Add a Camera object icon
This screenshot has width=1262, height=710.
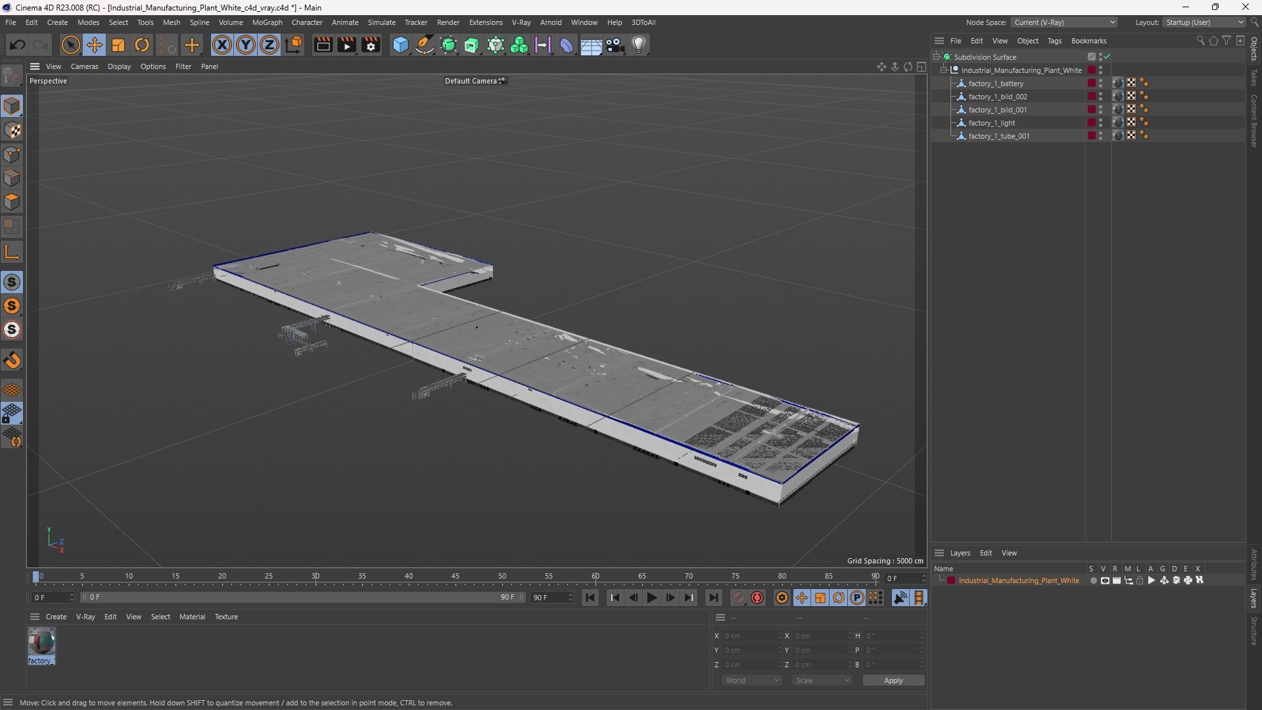click(x=615, y=45)
